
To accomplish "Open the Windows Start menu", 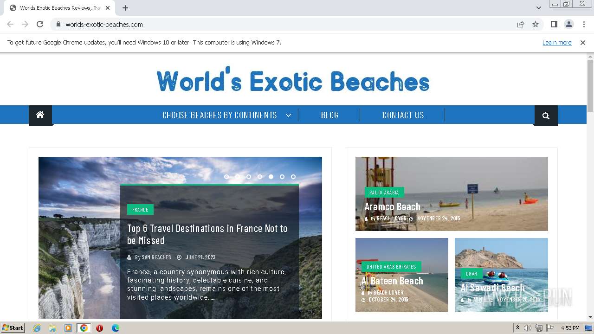I will point(13,328).
